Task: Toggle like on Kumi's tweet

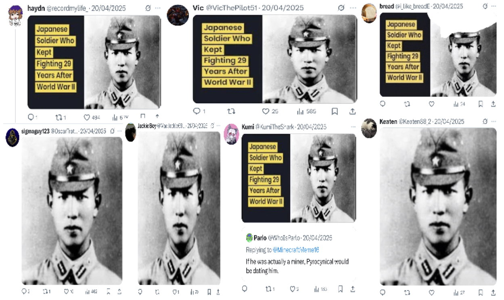Action: 293,289
